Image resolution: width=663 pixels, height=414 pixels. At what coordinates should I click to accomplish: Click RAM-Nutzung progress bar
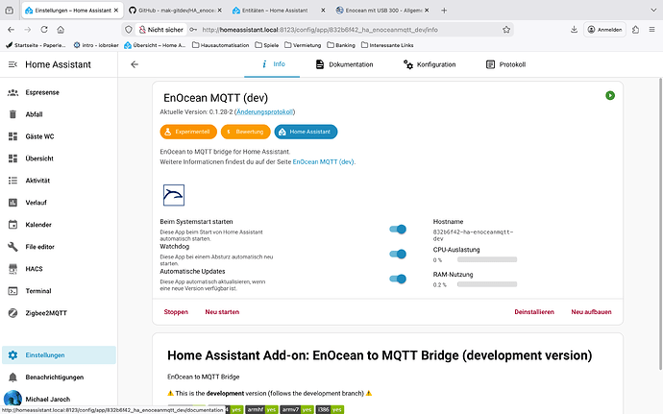click(486, 284)
